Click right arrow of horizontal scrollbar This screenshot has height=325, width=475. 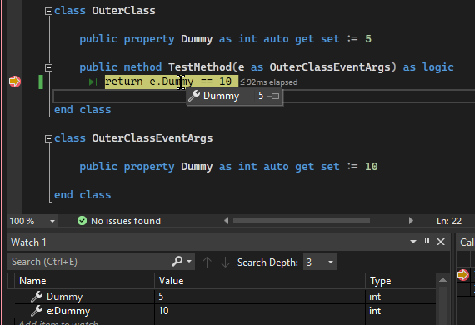coord(411,221)
